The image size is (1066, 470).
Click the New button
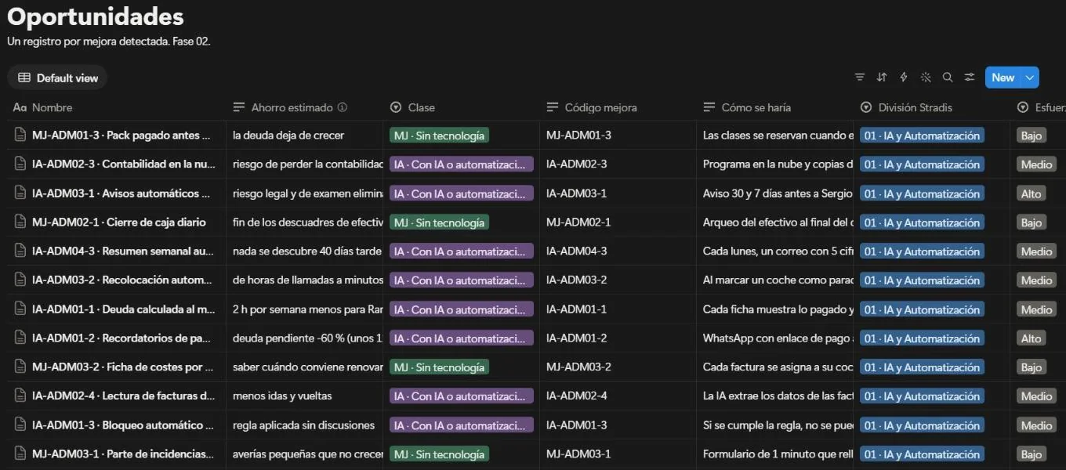click(x=1003, y=78)
